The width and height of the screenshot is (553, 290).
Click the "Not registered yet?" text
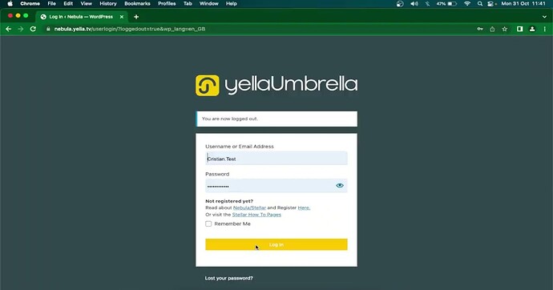pyautogui.click(x=229, y=201)
